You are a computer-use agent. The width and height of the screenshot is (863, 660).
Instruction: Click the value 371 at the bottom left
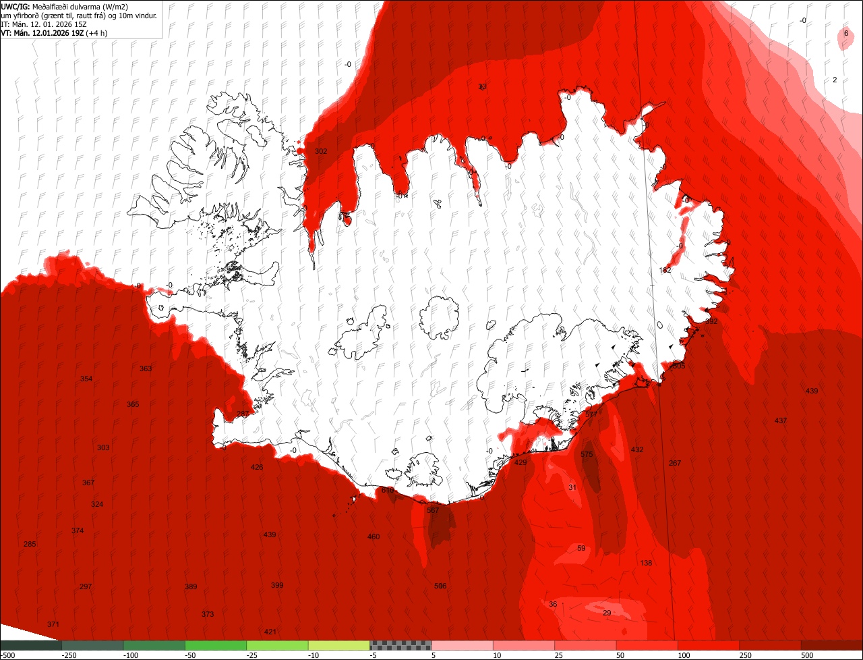tap(53, 624)
